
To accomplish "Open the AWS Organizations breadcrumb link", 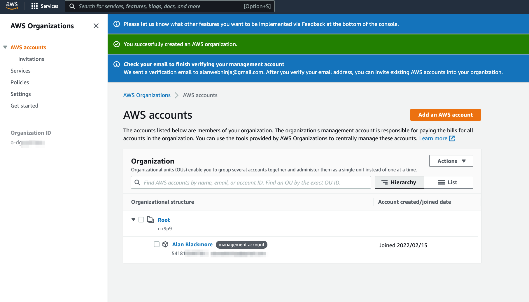I will click(x=147, y=95).
